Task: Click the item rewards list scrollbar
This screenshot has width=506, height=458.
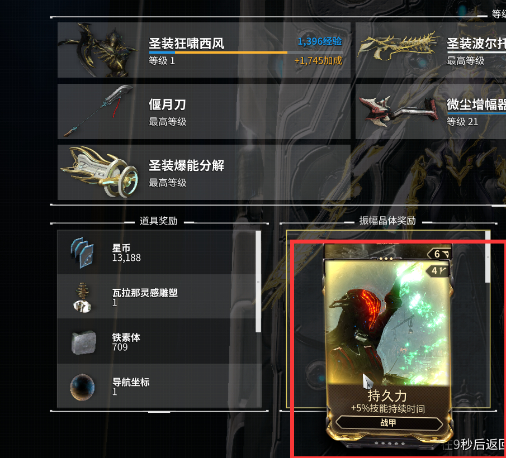Action: (x=258, y=282)
